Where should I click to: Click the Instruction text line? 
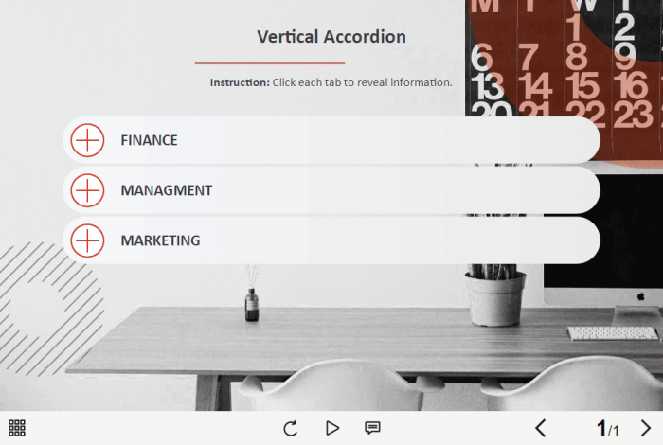331,82
